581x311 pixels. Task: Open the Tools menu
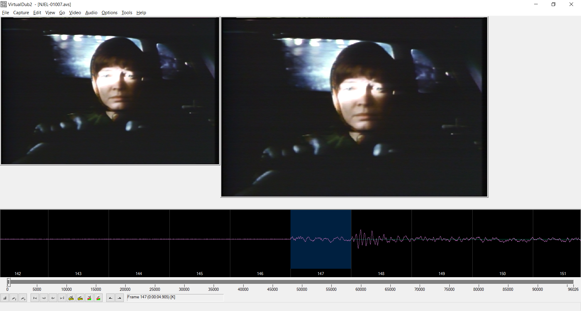click(127, 13)
